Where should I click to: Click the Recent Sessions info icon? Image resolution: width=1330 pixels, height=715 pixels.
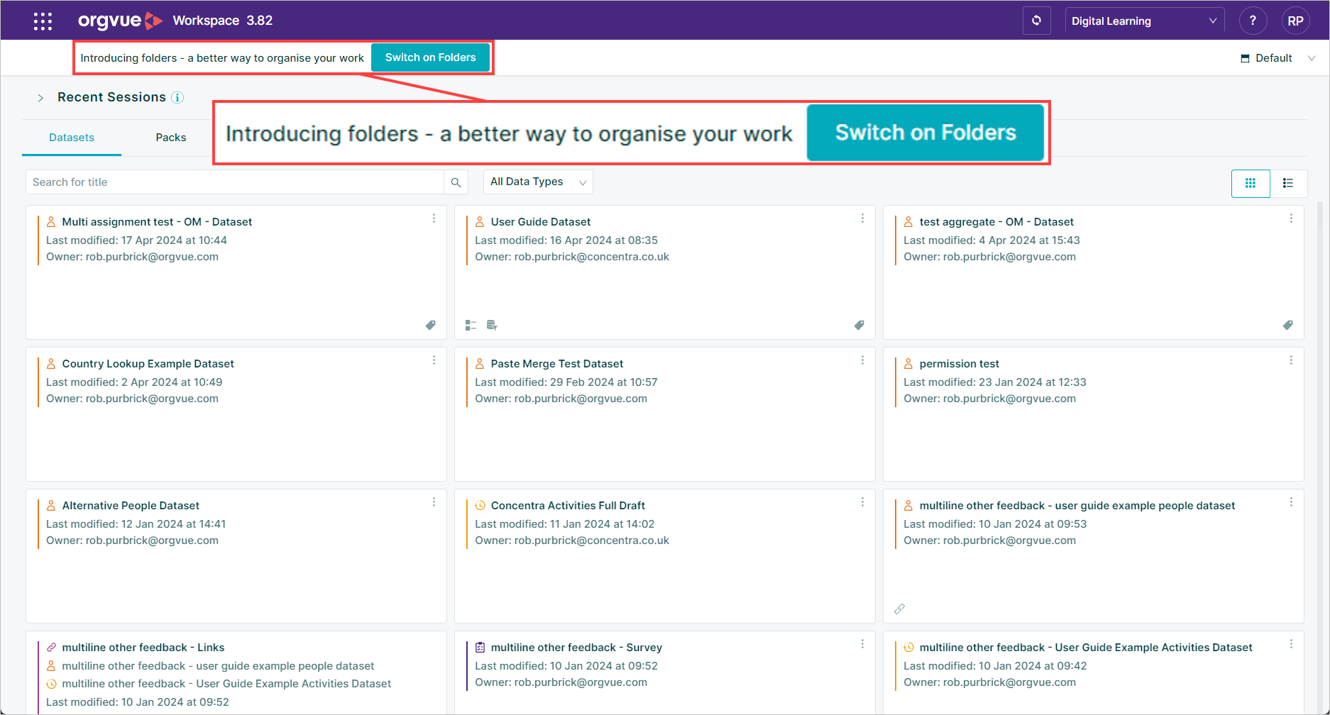pos(177,97)
